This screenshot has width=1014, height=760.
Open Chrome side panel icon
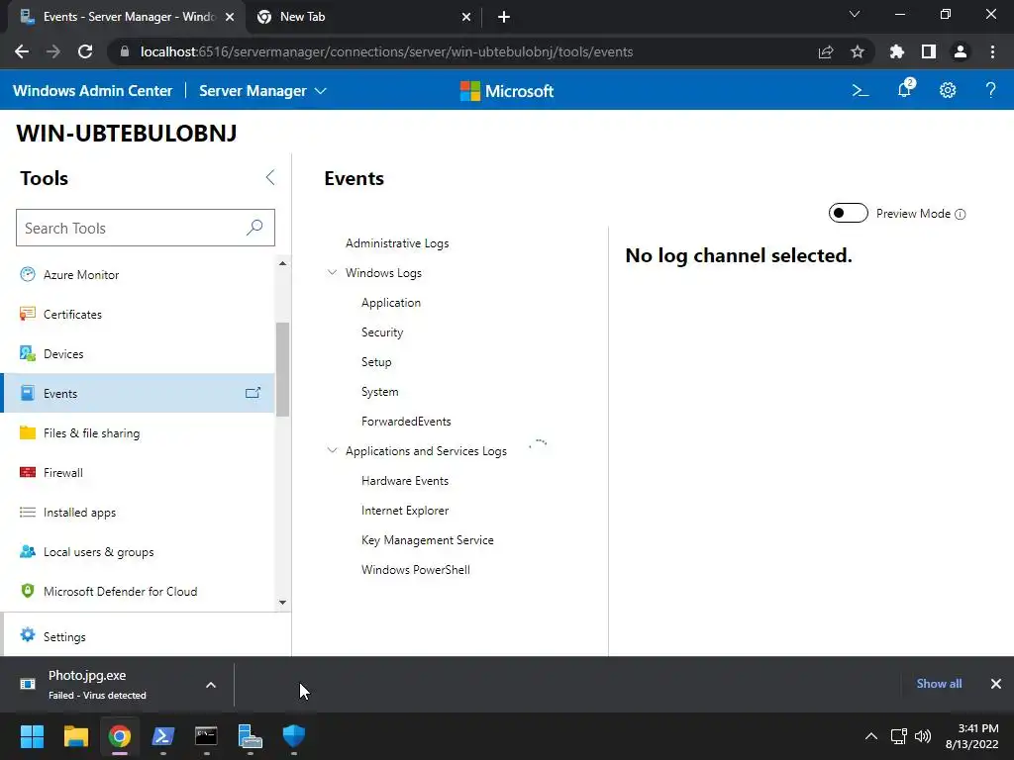click(x=929, y=51)
